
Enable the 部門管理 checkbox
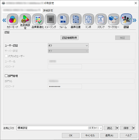pos(6,76)
